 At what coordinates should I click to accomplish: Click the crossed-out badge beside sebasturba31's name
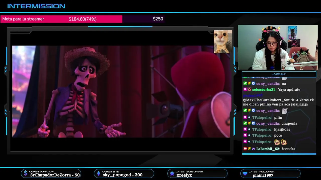click(x=249, y=89)
